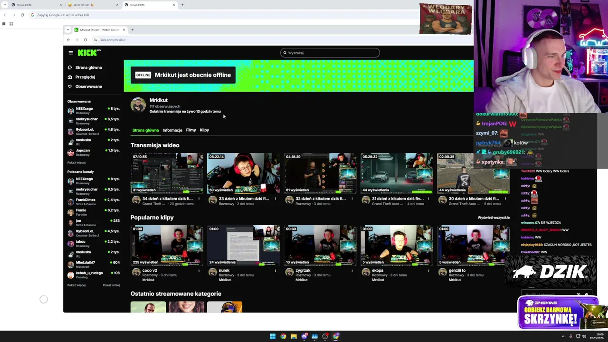The width and height of the screenshot is (608, 342).
Task: Open 'Wyświetl wszystkie' clips link
Action: tap(494, 218)
